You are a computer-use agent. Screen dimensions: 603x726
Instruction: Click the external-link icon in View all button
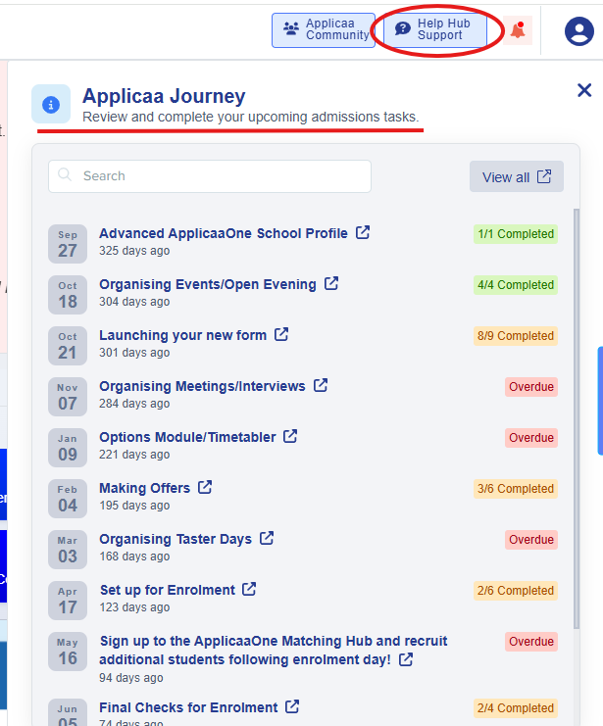pos(544,176)
